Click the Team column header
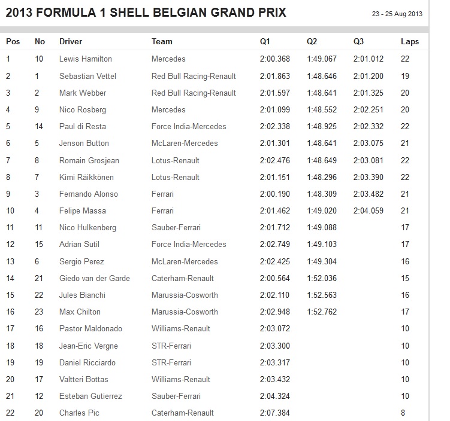The height and width of the screenshot is (421, 450). (x=162, y=42)
